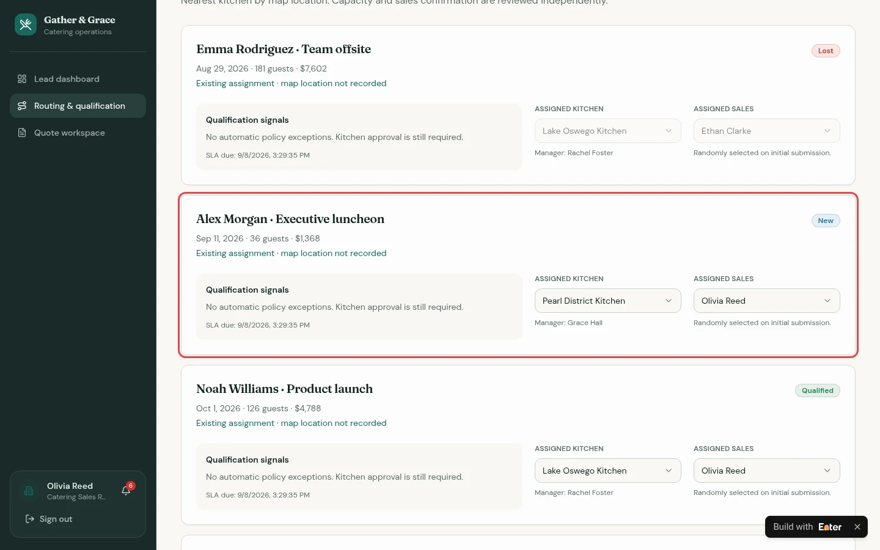
Task: Click the Sign out arrow icon
Action: click(29, 519)
